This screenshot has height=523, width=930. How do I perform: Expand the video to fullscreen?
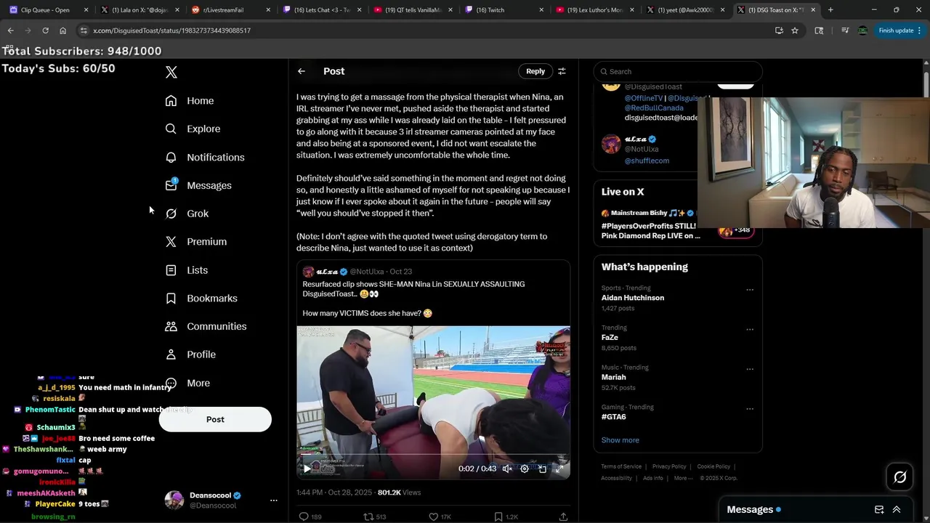coord(559,469)
